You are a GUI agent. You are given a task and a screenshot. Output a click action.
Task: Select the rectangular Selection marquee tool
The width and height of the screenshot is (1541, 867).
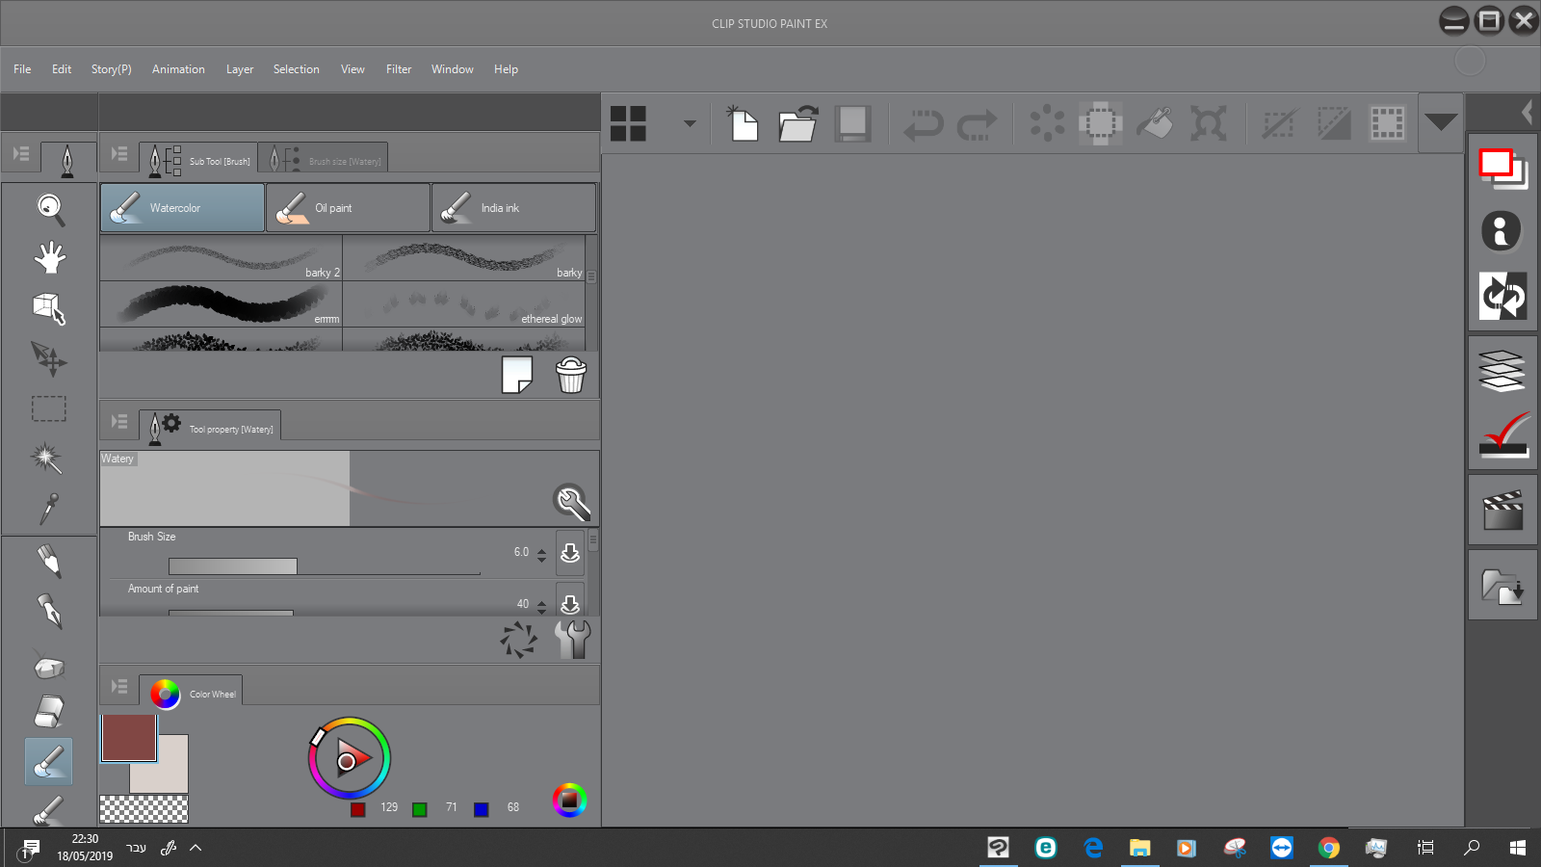(49, 409)
